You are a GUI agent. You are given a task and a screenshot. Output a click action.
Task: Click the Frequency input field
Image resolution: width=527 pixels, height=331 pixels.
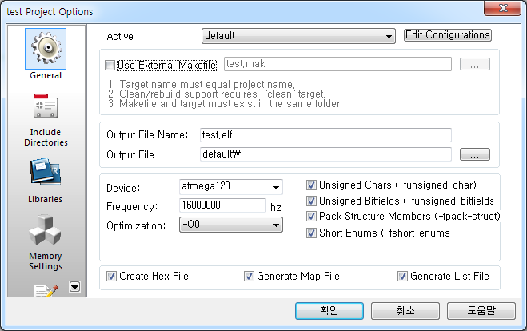coord(222,205)
